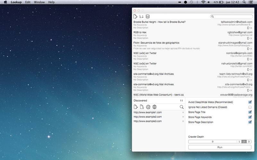This screenshot has height=160, width=257.
Task: Click the Time Machine icon in menu bar
Action: (191, 2)
